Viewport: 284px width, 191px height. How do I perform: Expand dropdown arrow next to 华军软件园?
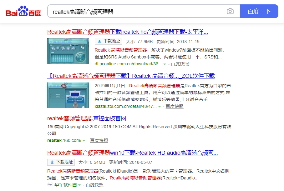[x=79, y=185]
